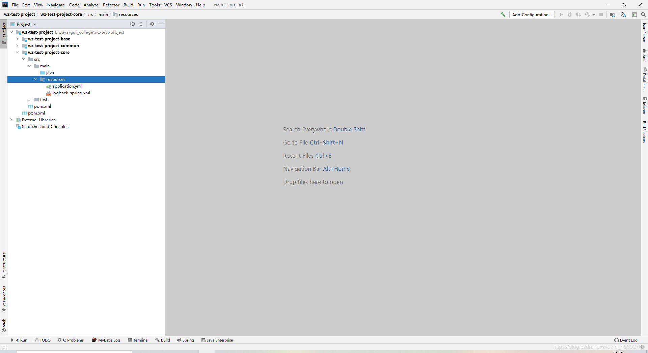This screenshot has width=648, height=353.
Task: Click Add Configuration... button
Action: coord(532,14)
